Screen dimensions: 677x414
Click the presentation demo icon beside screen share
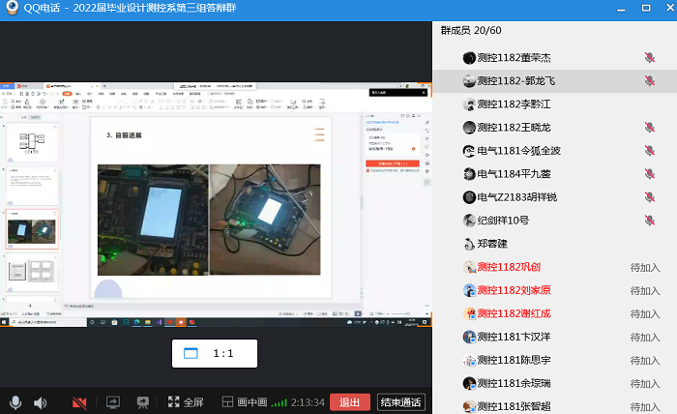142,402
